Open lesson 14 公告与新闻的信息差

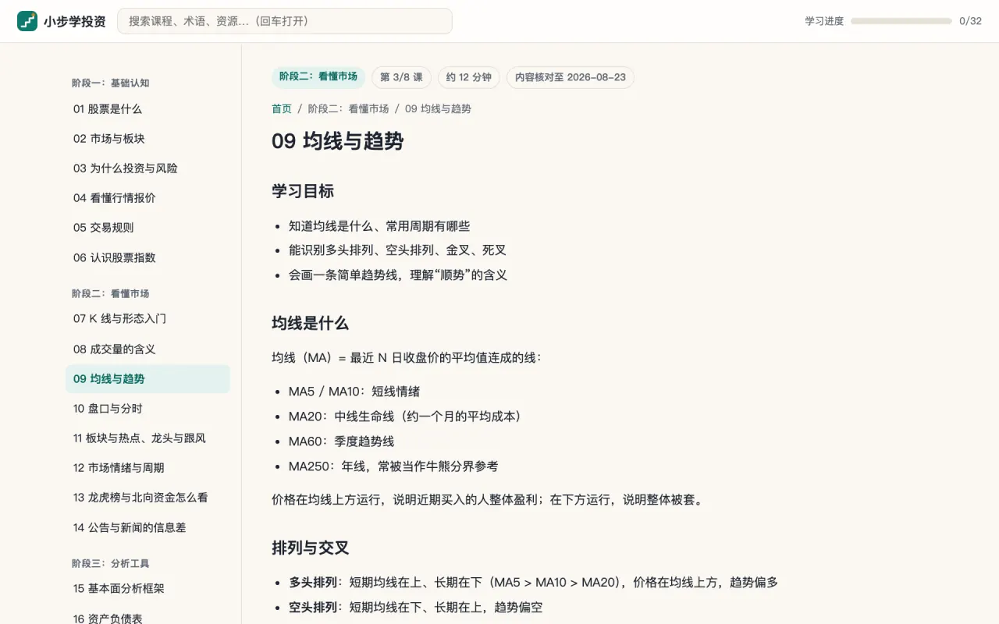(x=148, y=527)
